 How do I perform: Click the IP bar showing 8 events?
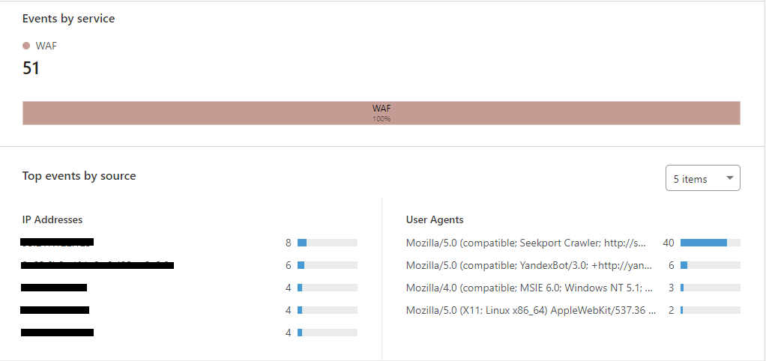click(x=328, y=243)
